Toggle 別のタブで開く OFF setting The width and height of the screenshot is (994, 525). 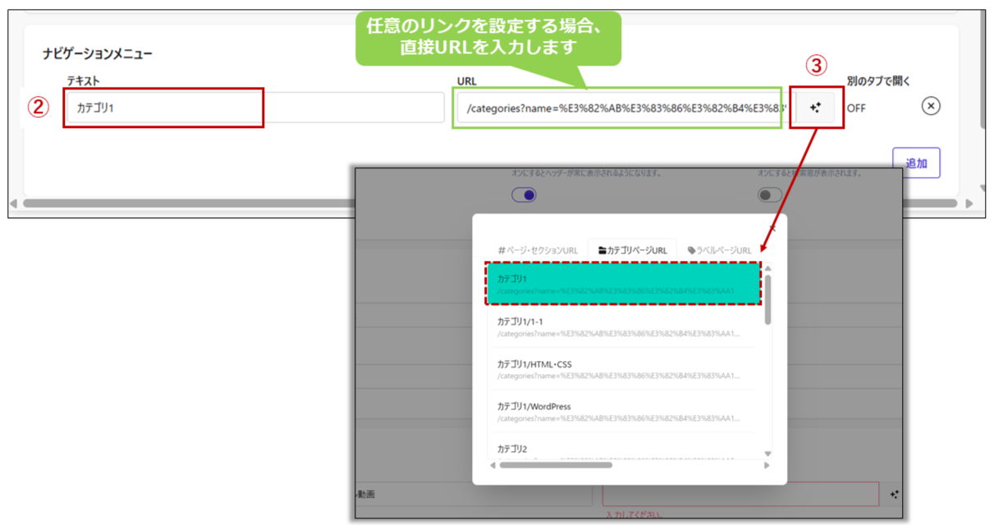856,107
